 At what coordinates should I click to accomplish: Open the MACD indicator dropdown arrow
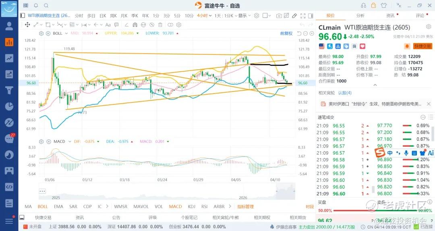[69, 142]
